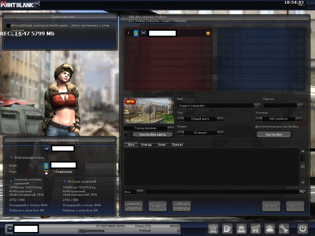Switch to the Все chat tab
The height and width of the screenshot is (236, 315).
click(x=131, y=145)
